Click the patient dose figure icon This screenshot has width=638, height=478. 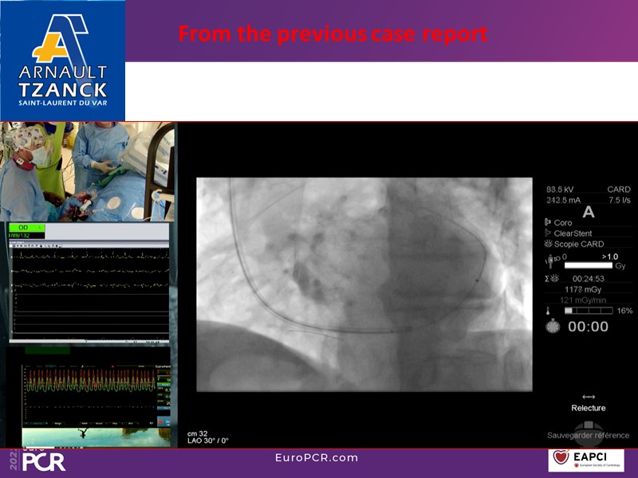tap(549, 261)
